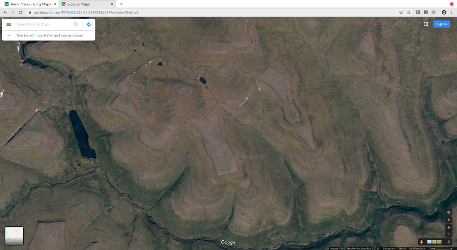Open the Google apps grid
The width and height of the screenshot is (457, 250).
click(426, 24)
